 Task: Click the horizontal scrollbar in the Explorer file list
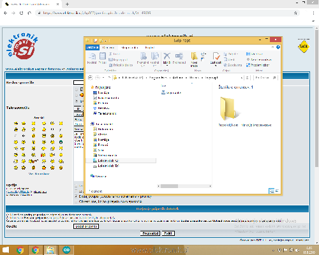click(x=169, y=186)
